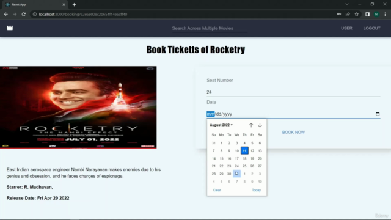
Task: Click the Rocketry movie poster
Action: [78, 108]
